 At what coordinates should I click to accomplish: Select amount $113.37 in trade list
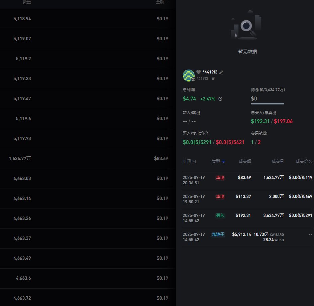tap(243, 196)
